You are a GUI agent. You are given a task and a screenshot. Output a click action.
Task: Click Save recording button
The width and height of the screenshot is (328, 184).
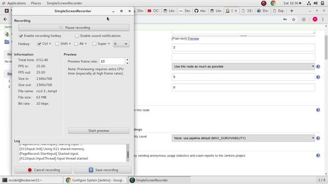(x=102, y=170)
